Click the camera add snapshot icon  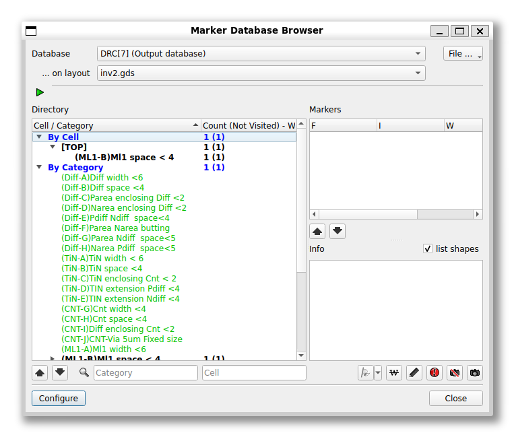tap(475, 373)
